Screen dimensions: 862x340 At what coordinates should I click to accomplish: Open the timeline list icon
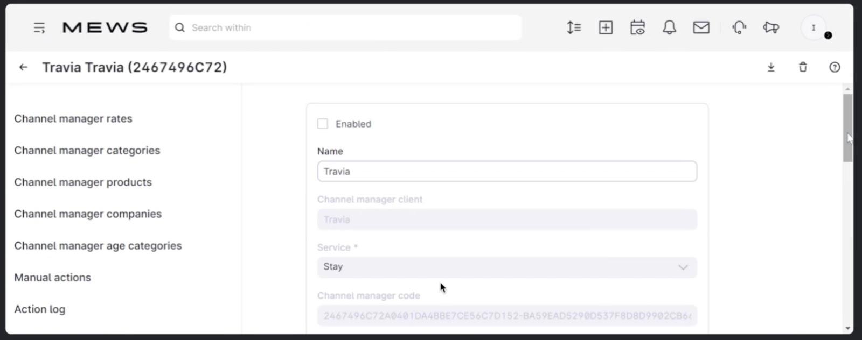click(574, 27)
